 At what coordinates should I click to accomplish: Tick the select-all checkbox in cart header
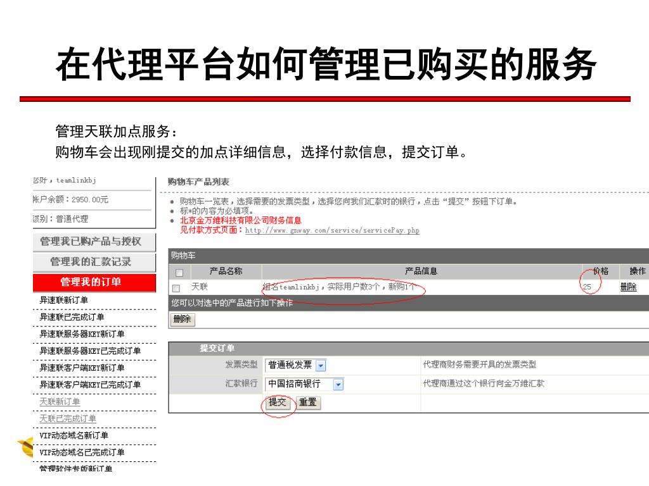point(179,273)
